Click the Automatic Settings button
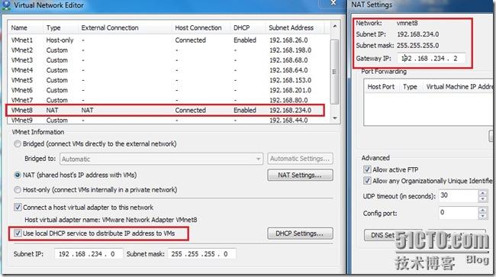 click(300, 159)
